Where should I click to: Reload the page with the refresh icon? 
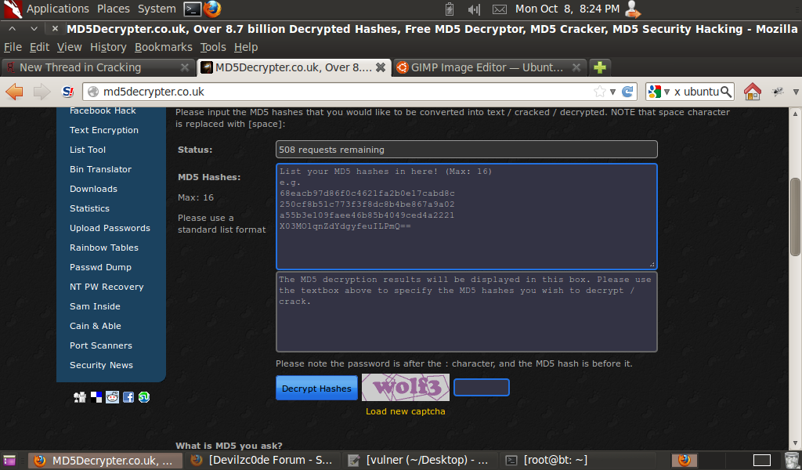[x=627, y=92]
